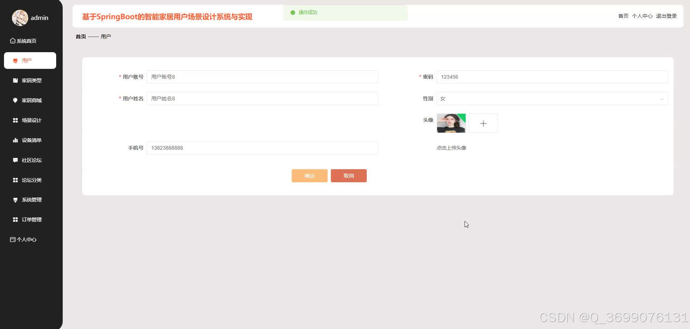The width and height of the screenshot is (690, 329).
Task: Click the 密码 input field
Action: click(x=552, y=77)
